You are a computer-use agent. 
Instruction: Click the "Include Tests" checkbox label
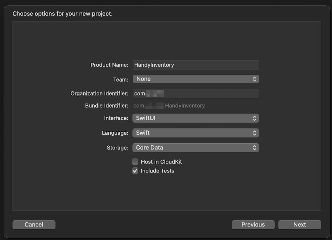[157, 171]
